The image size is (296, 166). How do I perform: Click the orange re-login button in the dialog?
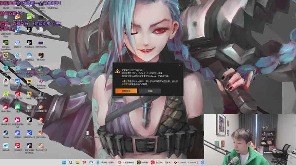[126, 91]
